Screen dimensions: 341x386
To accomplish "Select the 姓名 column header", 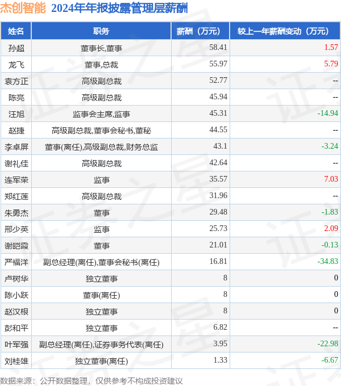I will 16,31.
